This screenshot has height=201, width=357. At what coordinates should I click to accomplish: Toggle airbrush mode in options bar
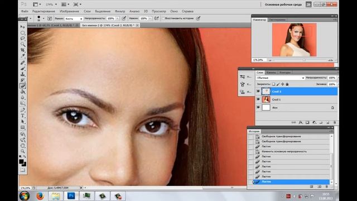click(156, 18)
